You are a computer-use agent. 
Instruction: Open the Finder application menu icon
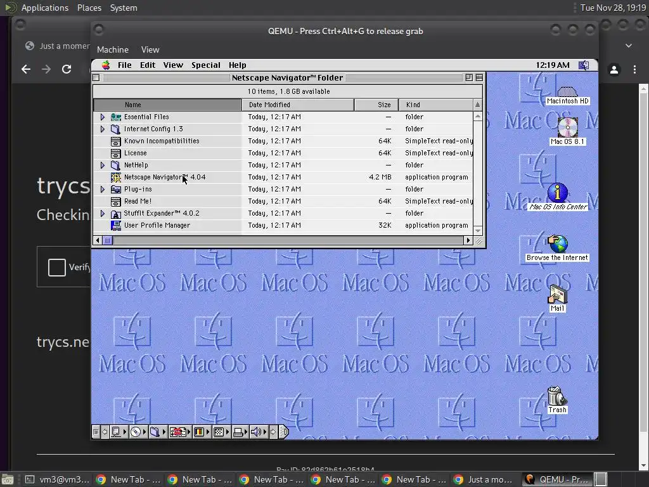click(x=584, y=65)
